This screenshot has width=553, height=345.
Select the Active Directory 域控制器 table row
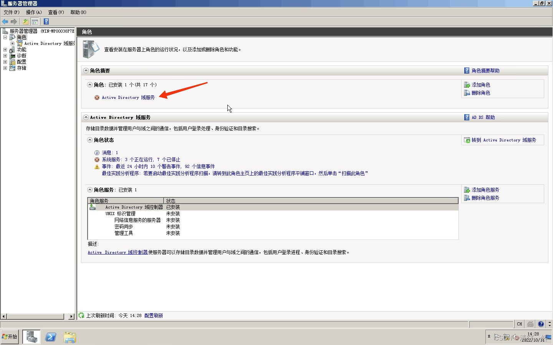pyautogui.click(x=273, y=207)
